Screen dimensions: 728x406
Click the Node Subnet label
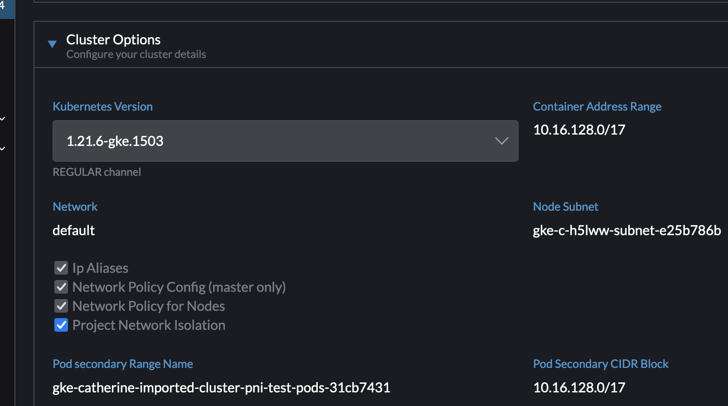(566, 206)
